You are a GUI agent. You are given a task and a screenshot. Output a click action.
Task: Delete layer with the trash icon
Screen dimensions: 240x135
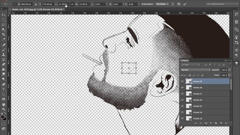(226, 123)
